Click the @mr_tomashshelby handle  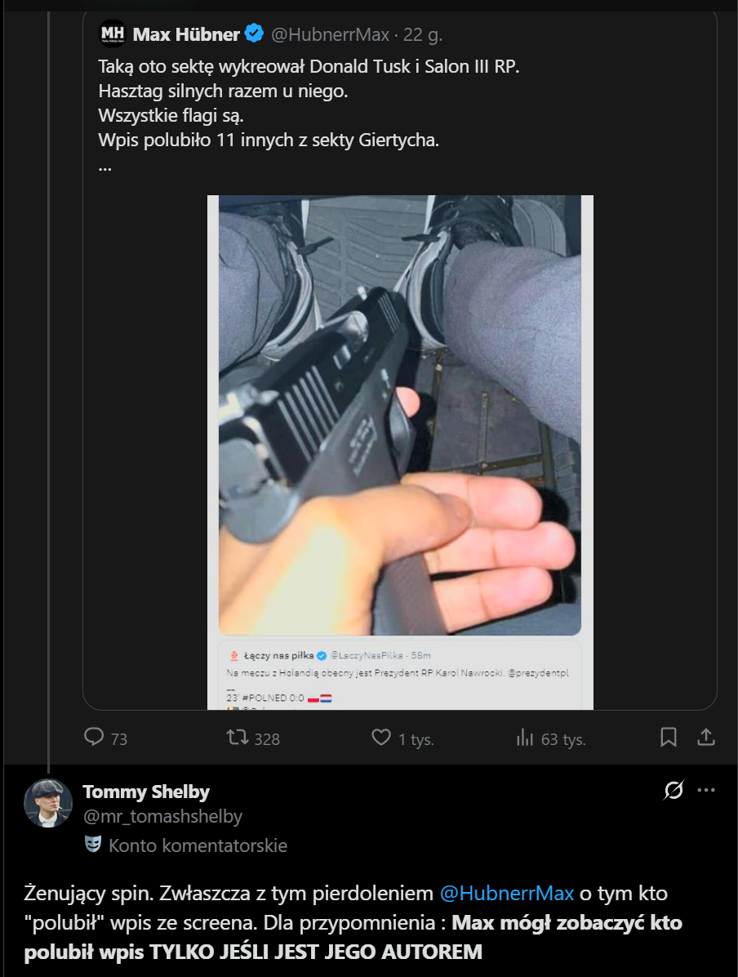coord(162,816)
